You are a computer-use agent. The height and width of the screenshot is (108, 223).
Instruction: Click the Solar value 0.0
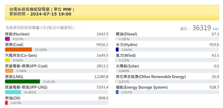[x=216, y=66]
